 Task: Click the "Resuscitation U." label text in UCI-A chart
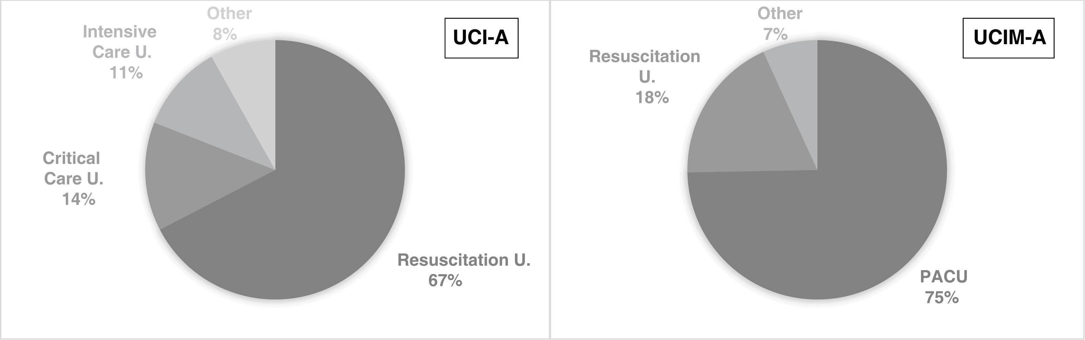[x=464, y=260]
